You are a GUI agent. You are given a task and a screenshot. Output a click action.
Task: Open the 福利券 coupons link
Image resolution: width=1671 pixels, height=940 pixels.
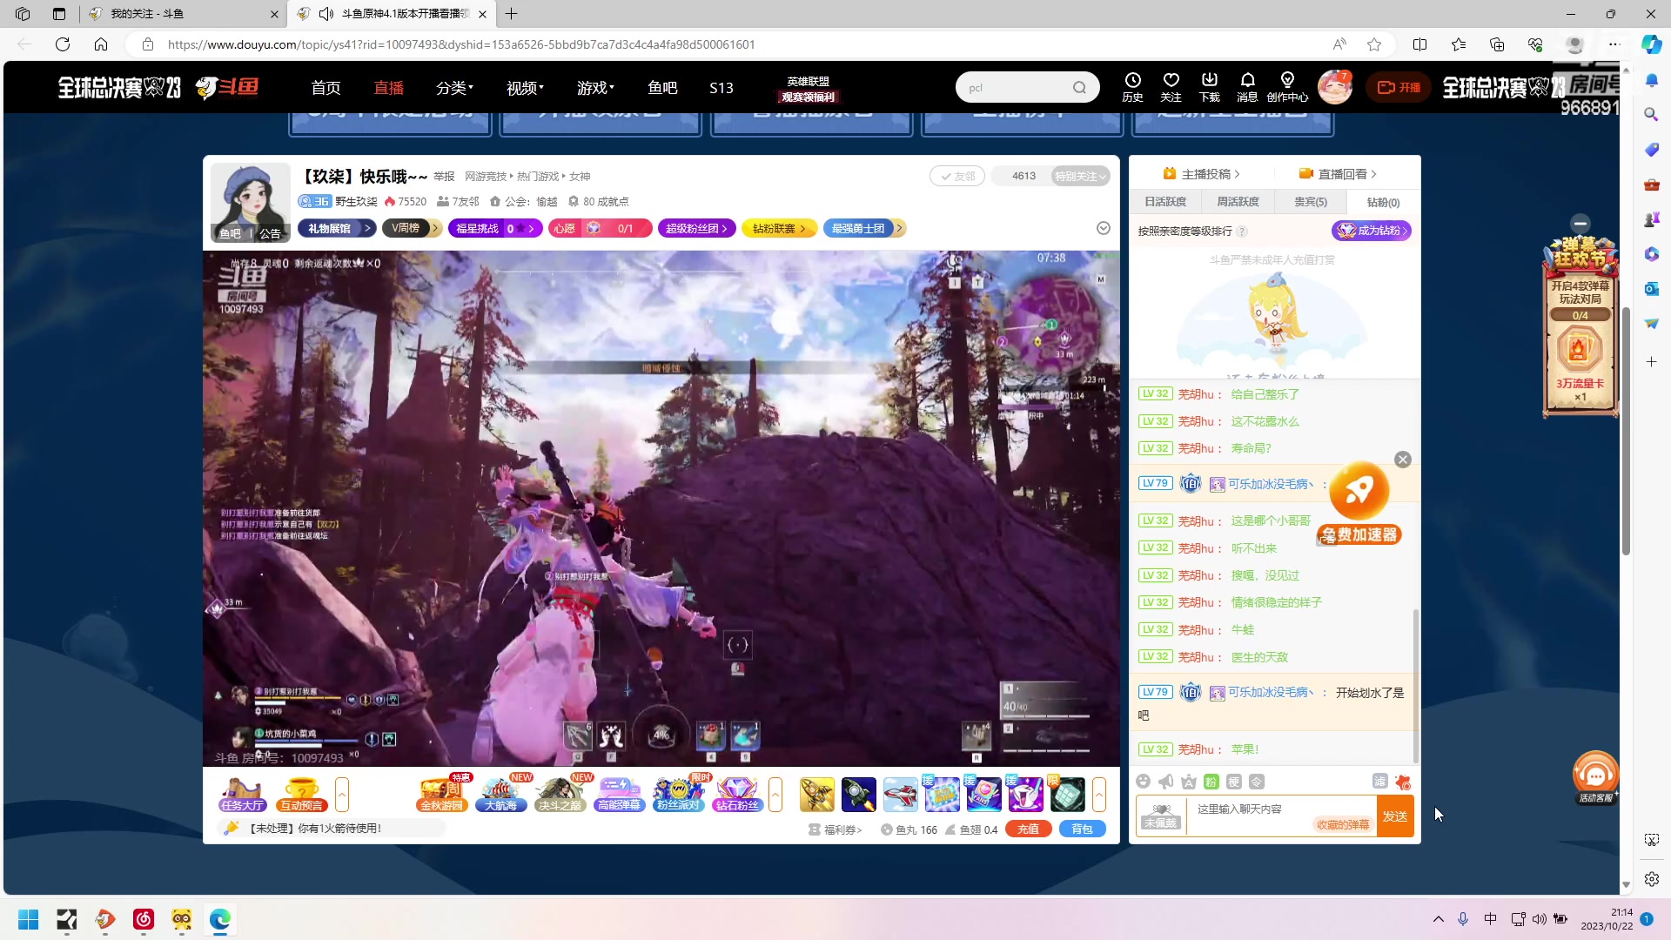click(835, 829)
